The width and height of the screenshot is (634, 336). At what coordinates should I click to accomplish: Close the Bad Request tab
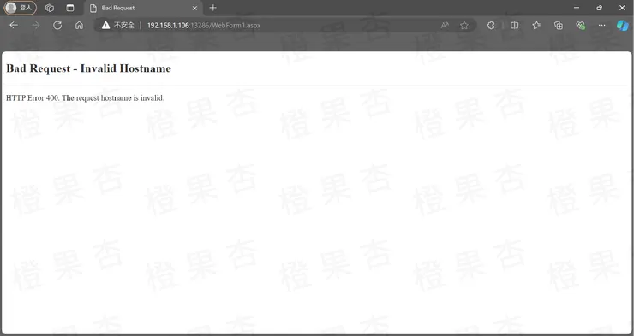tap(194, 8)
